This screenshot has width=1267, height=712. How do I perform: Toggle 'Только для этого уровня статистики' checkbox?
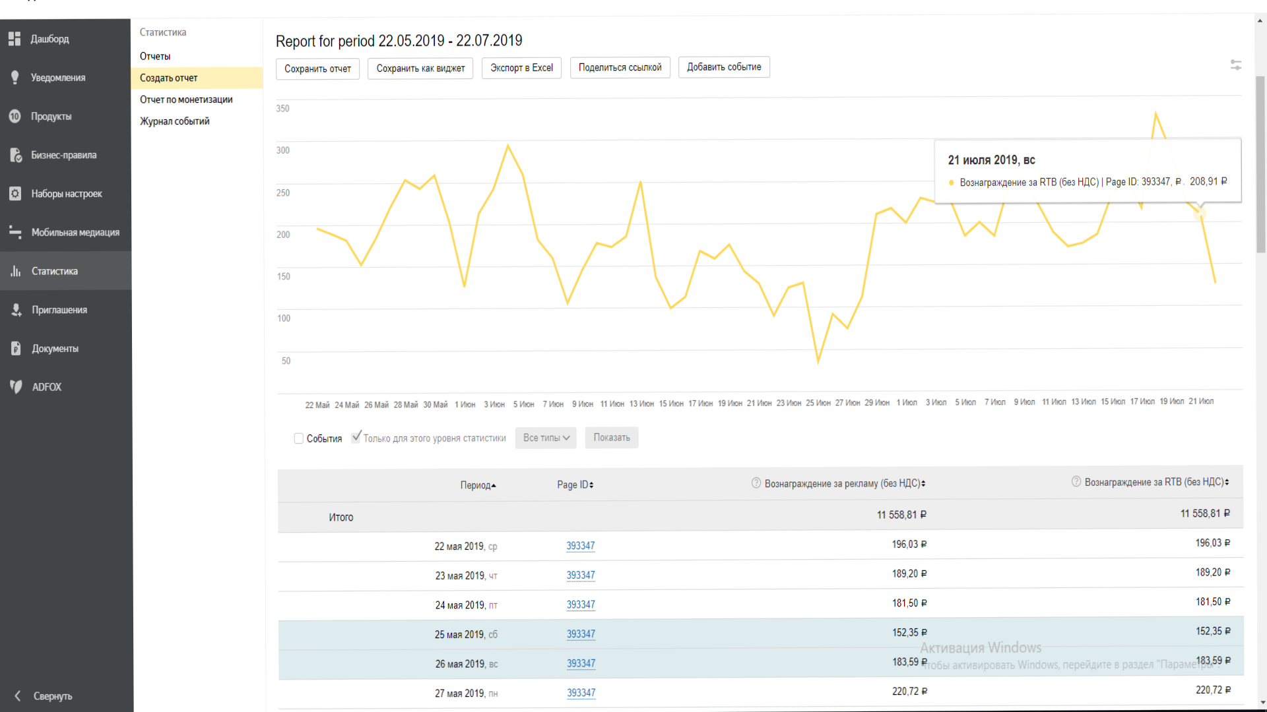[x=356, y=437]
